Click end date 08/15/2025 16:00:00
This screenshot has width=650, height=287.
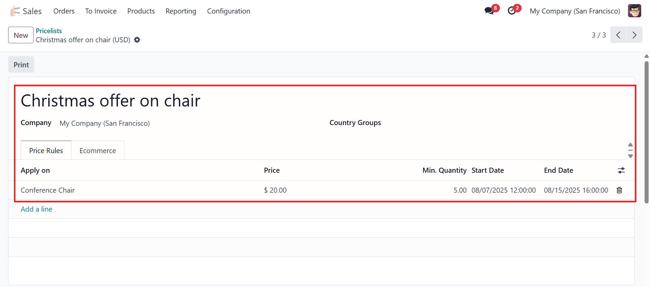pos(576,190)
